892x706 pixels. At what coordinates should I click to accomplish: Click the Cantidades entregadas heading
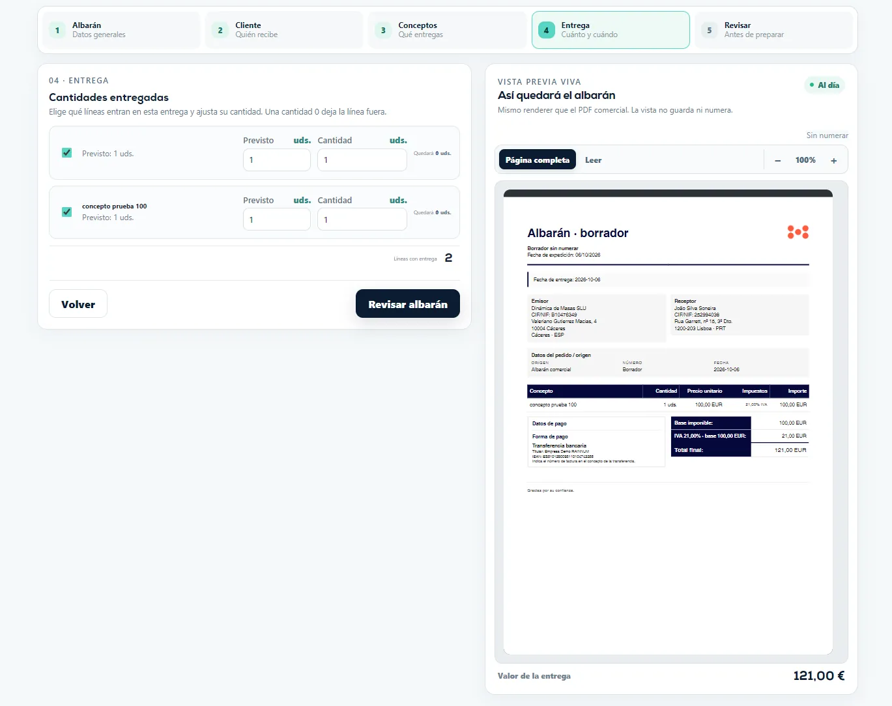[x=109, y=97]
